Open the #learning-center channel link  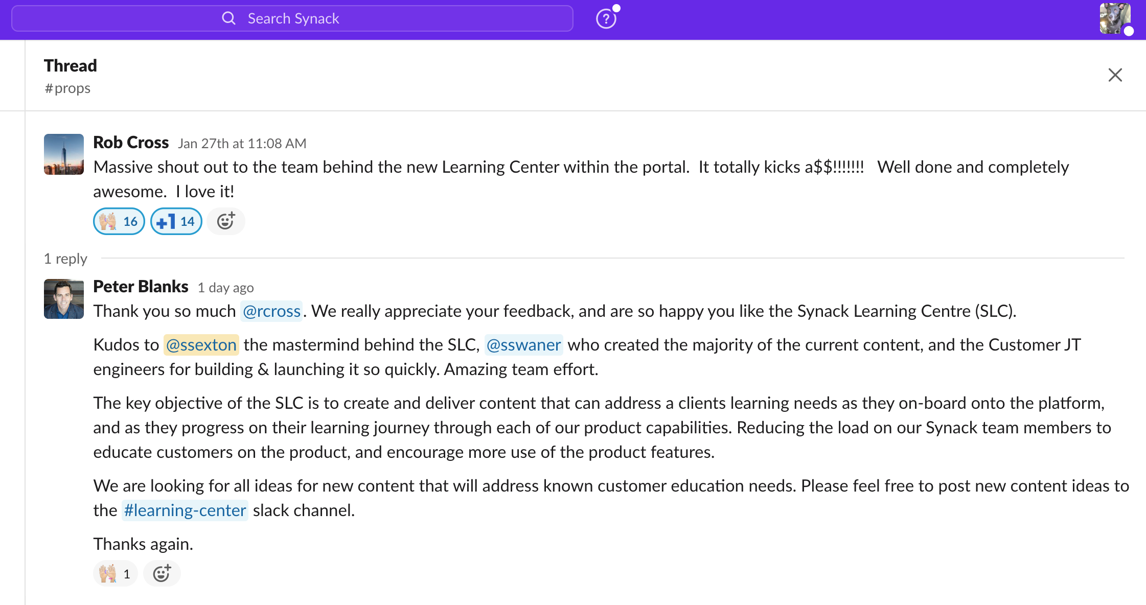tap(185, 510)
